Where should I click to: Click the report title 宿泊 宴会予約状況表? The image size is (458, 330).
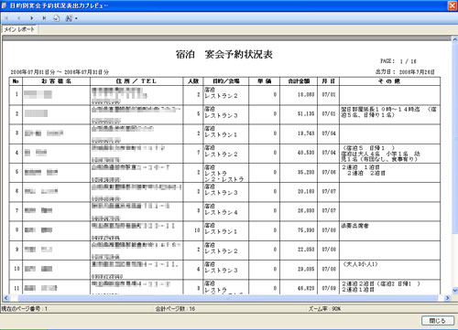(224, 54)
